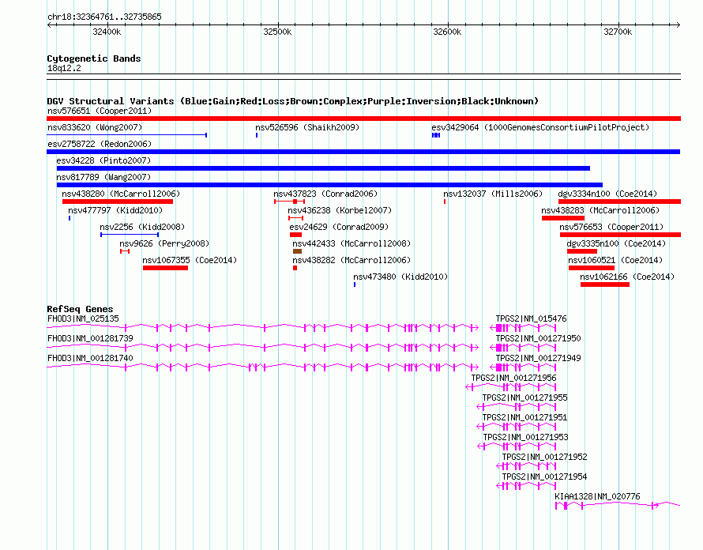
Task: Select nsv442433 (McCarroll2008) label
Action: [x=351, y=243]
